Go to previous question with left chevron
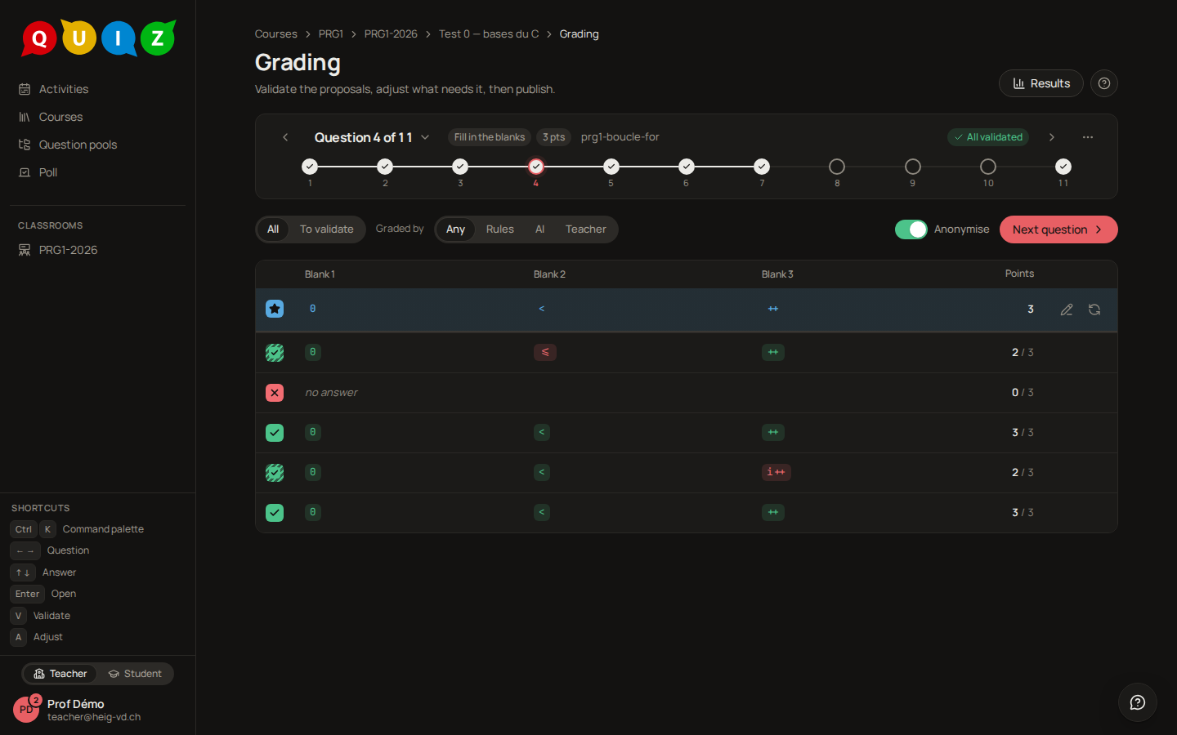Viewport: 1177px width, 735px height. pos(285,137)
